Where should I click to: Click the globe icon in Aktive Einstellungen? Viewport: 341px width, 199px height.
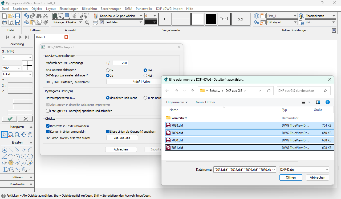click(257, 16)
